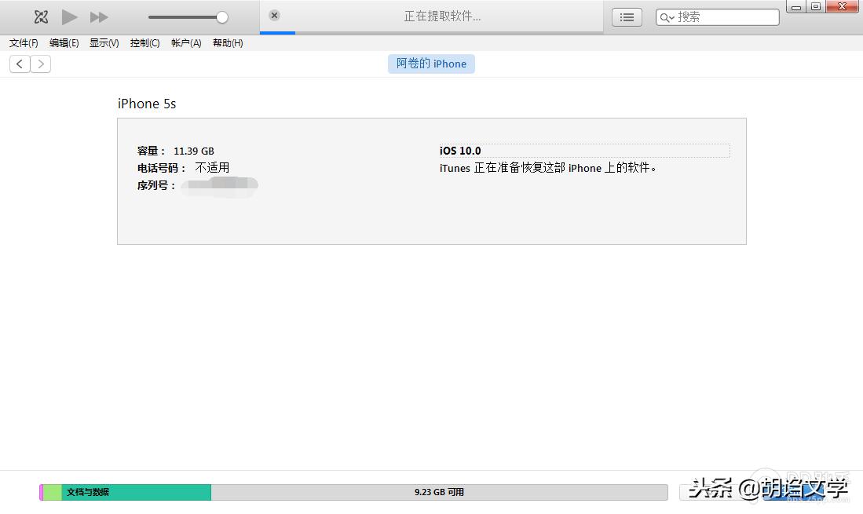Click the iPhone 5s heading
This screenshot has height=514, width=863.
[147, 104]
